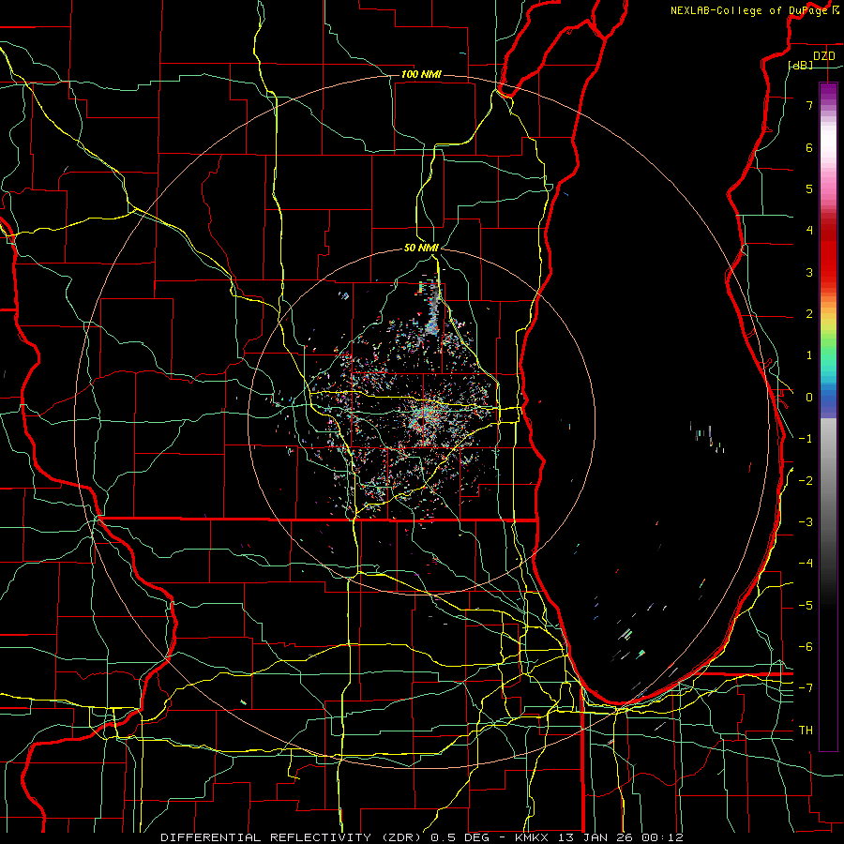
Task: Click the small echoes over eastern Lake Michigan
Action: (707, 436)
